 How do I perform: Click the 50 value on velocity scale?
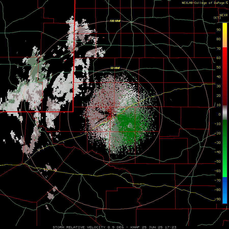pos(219,67)
